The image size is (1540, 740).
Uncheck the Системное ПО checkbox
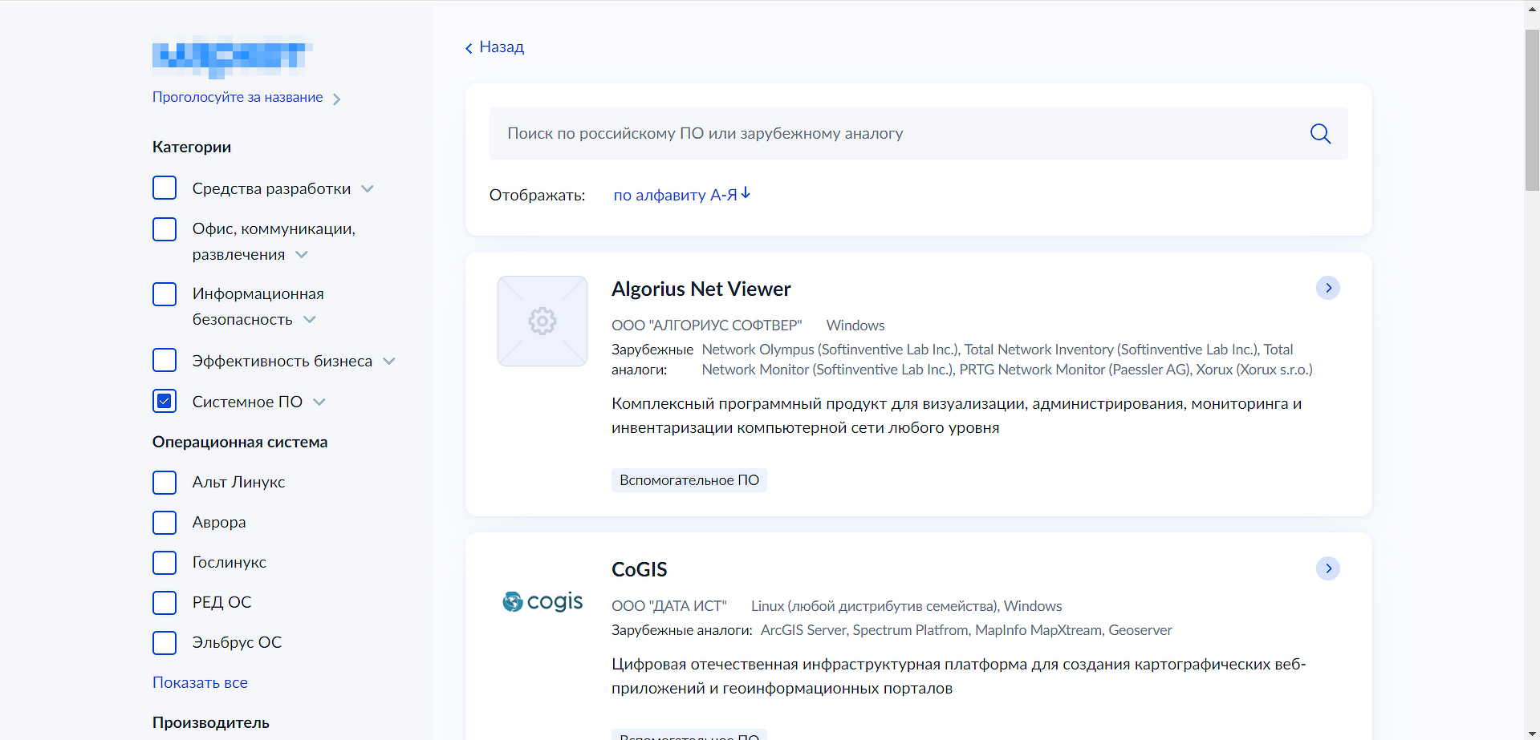coord(165,401)
